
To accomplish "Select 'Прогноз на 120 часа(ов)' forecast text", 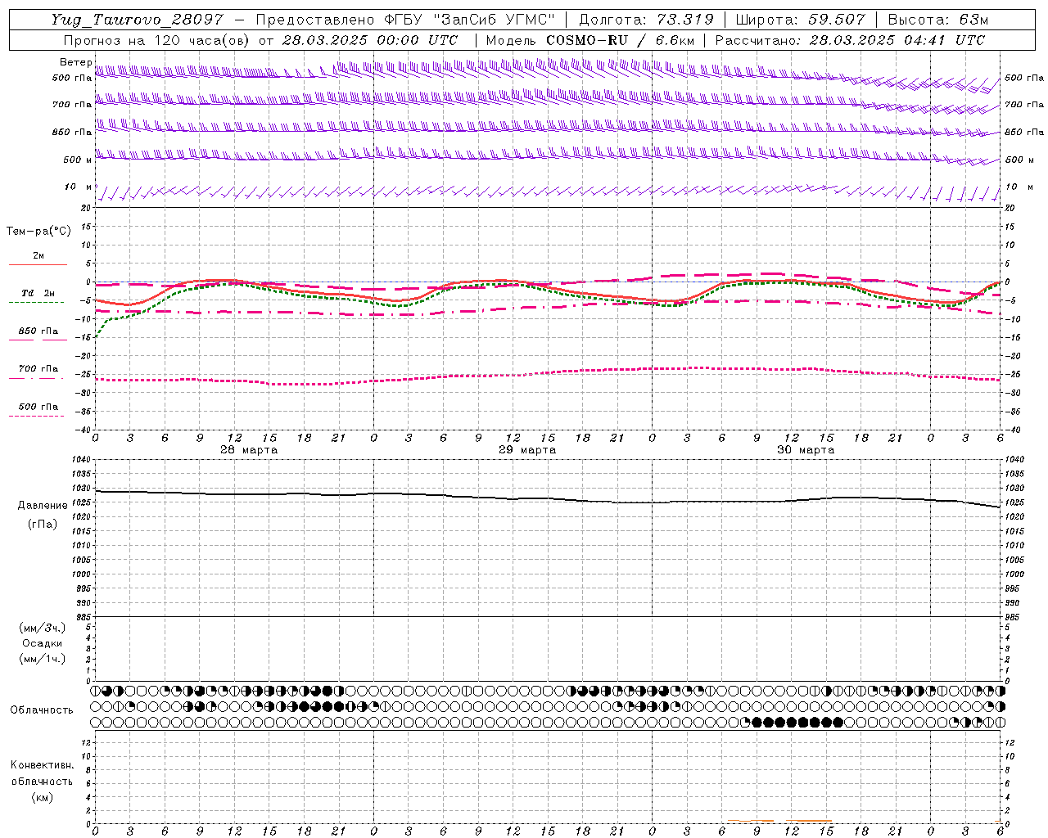I will coord(156,40).
